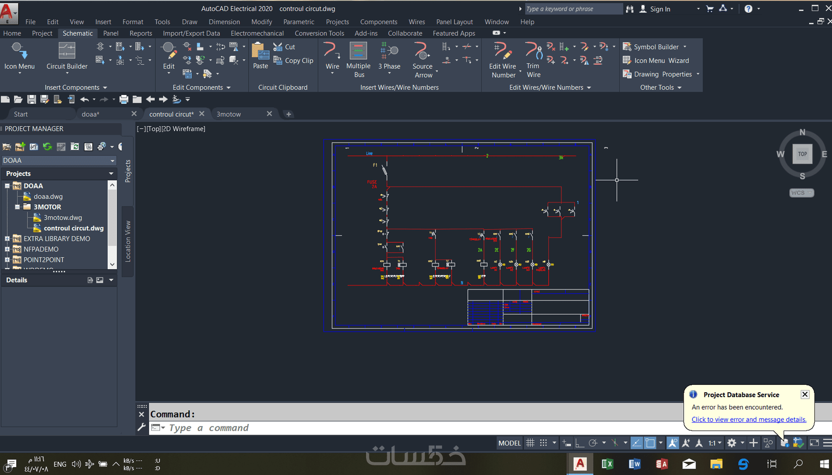Click the view error and message details link

coord(748,420)
